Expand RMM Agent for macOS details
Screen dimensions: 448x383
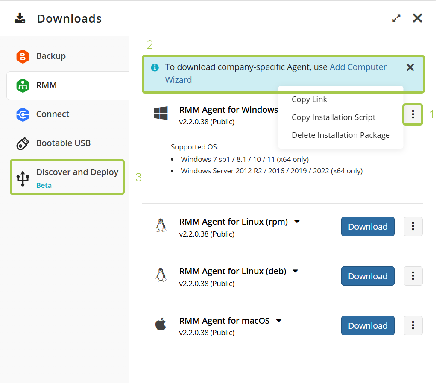click(279, 321)
